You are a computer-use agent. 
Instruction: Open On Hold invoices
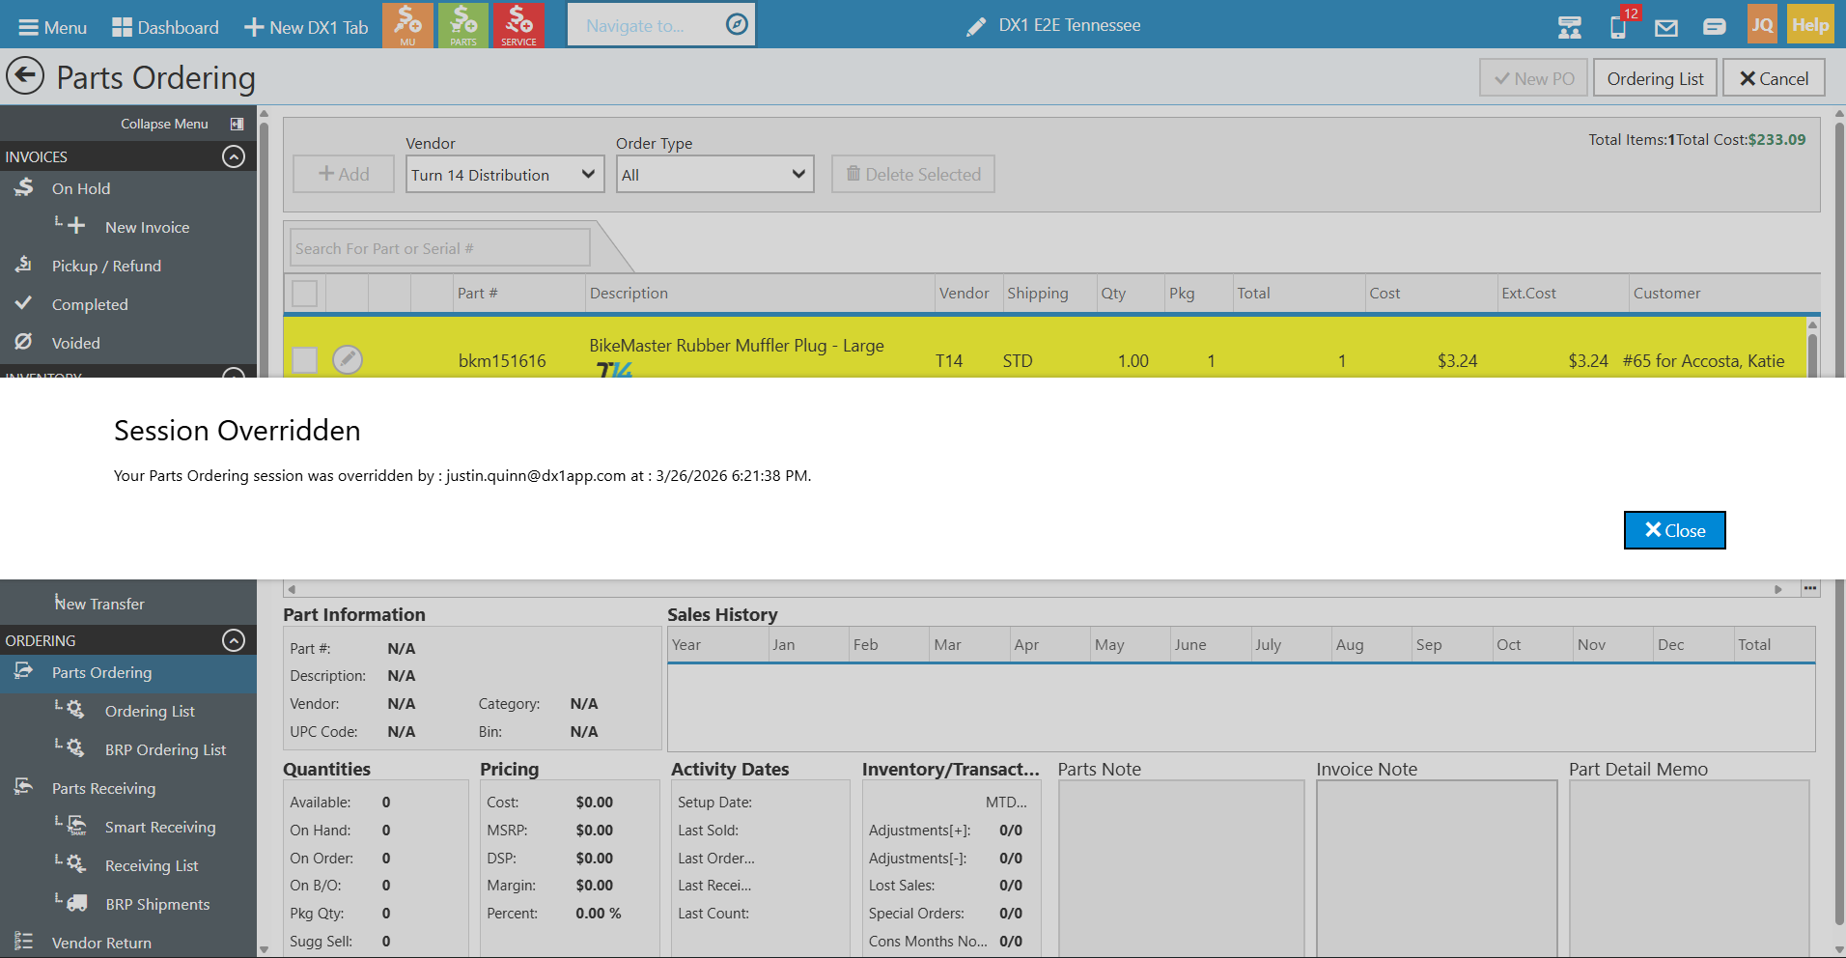click(x=81, y=188)
